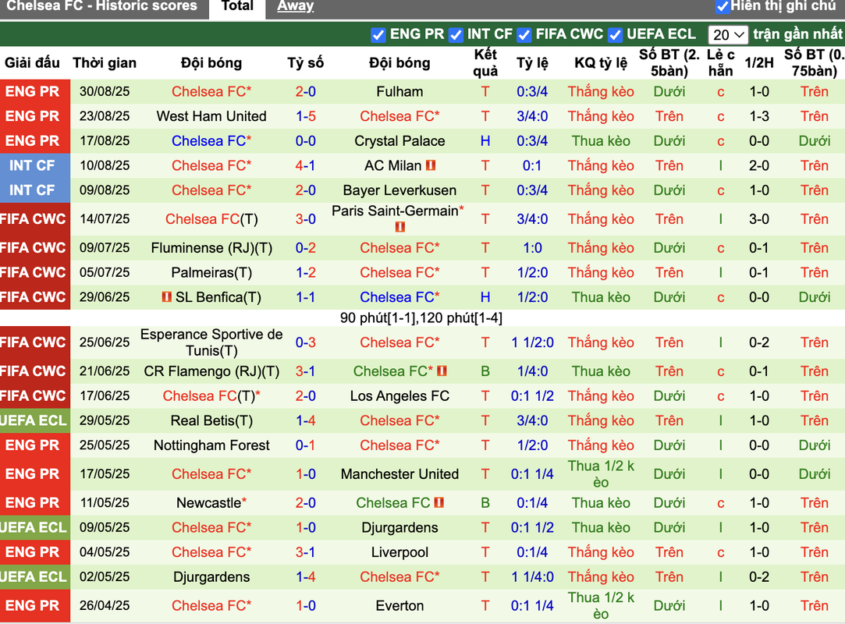Click the 90 phút[1-1],120 phút[1-4] note
The image size is (845, 624).
[x=421, y=318]
